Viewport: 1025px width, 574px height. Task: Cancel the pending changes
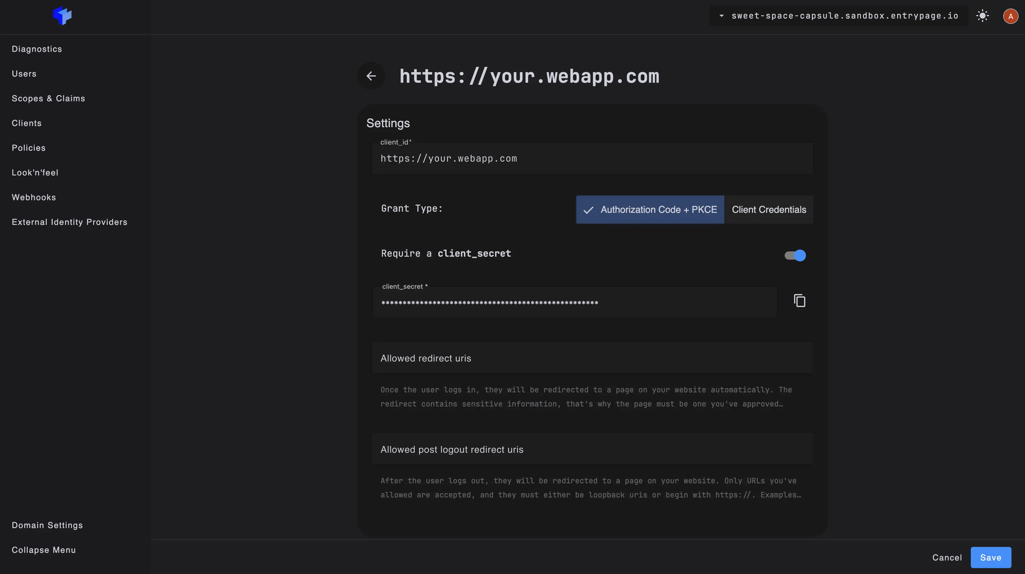(947, 557)
